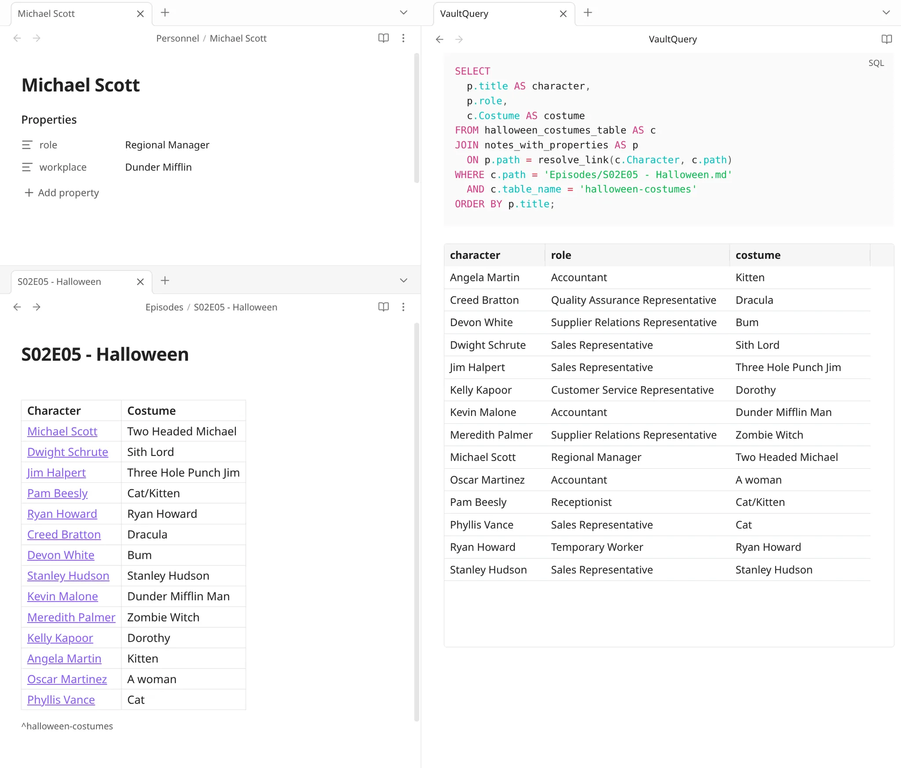Navigate forward in Michael Scott pane
This screenshot has height=768, width=901.
[37, 38]
